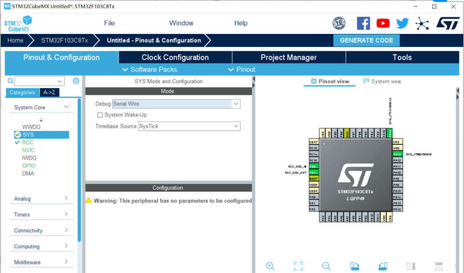The width and height of the screenshot is (464, 273).
Task: Open the ST Facebook page icon
Action: pos(363,24)
